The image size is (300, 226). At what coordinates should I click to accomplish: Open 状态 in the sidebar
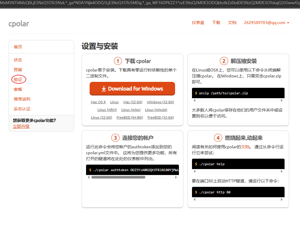click(x=18, y=60)
